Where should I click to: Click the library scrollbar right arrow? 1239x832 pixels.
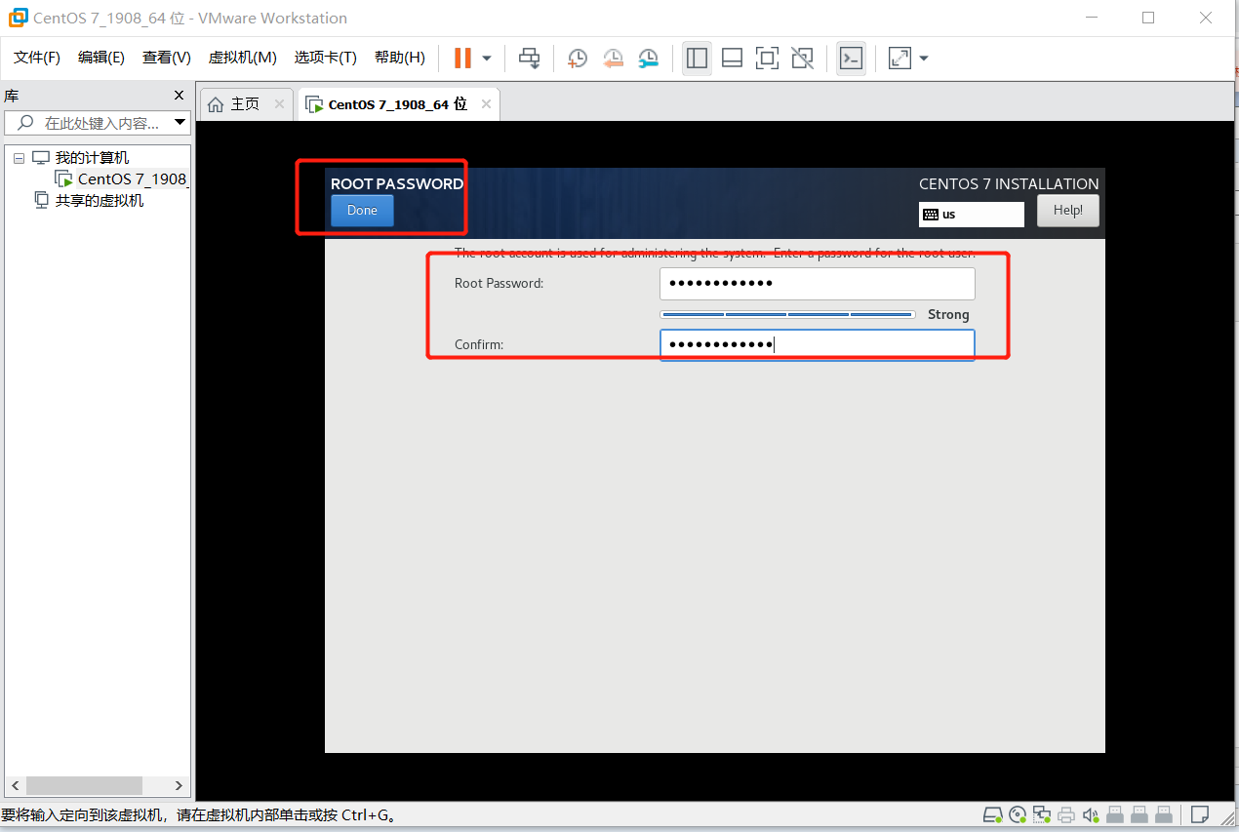(x=179, y=785)
